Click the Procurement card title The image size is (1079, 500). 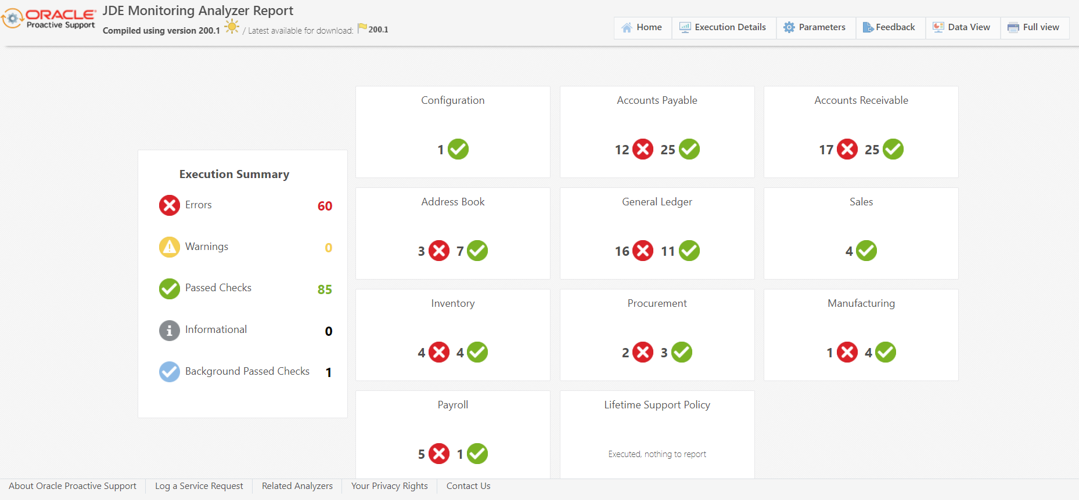[x=657, y=303]
